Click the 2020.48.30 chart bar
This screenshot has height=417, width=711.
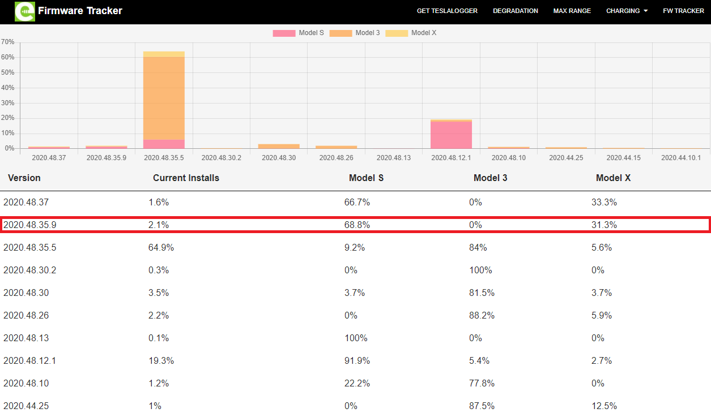coord(279,146)
